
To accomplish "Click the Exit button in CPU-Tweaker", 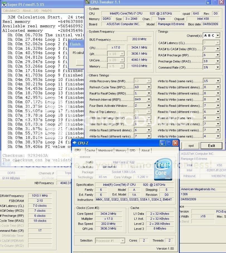I will click(x=212, y=146).
